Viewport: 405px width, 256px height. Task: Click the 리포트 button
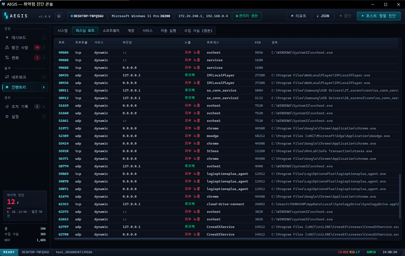click(x=299, y=16)
